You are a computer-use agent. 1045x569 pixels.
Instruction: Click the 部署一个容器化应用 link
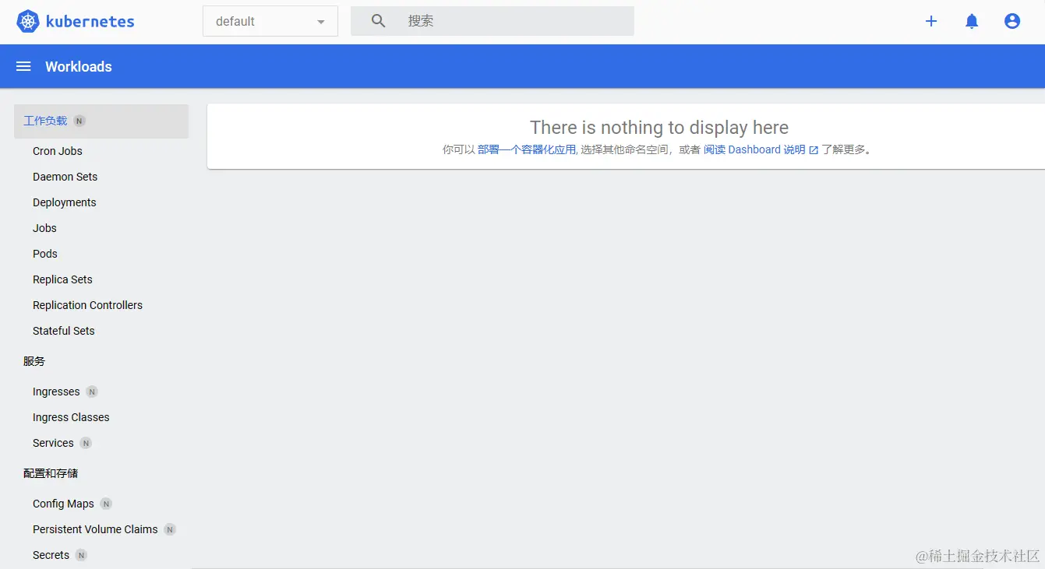[527, 150]
